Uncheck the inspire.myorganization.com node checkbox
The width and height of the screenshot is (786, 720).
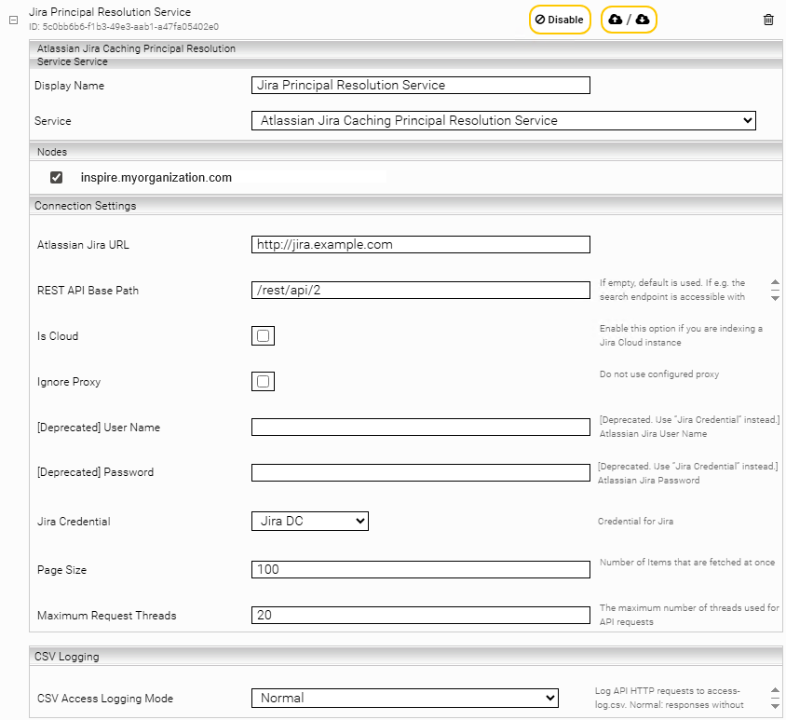57,177
